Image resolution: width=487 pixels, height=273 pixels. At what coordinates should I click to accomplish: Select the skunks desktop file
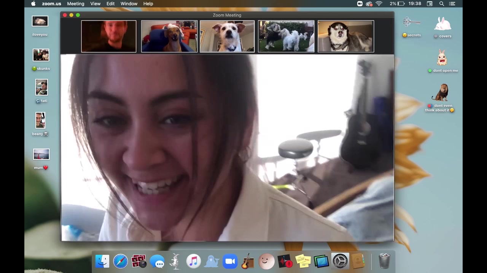41,60
